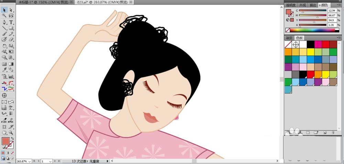Viewport: 344px width, 164px height.
Task: Collapse the right panel dock arrows
Action: coord(339,1)
